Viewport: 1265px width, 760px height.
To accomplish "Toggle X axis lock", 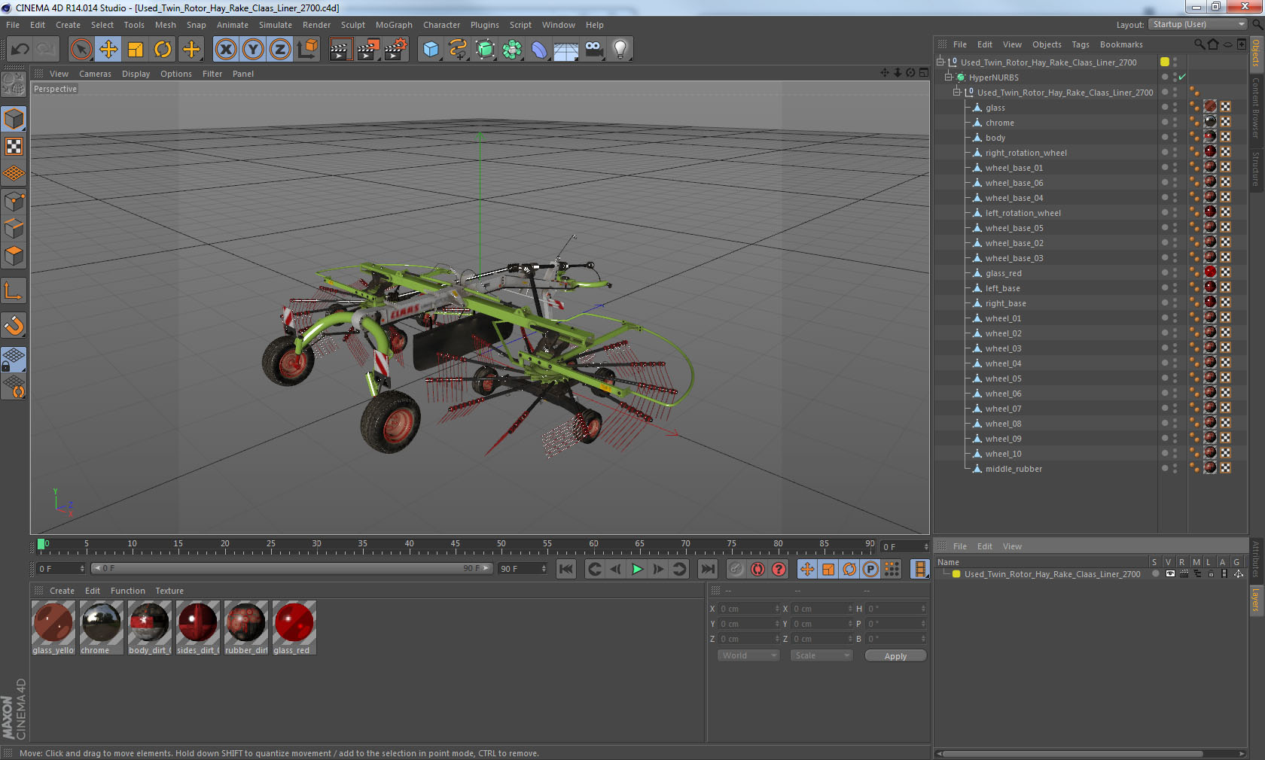I will [225, 50].
